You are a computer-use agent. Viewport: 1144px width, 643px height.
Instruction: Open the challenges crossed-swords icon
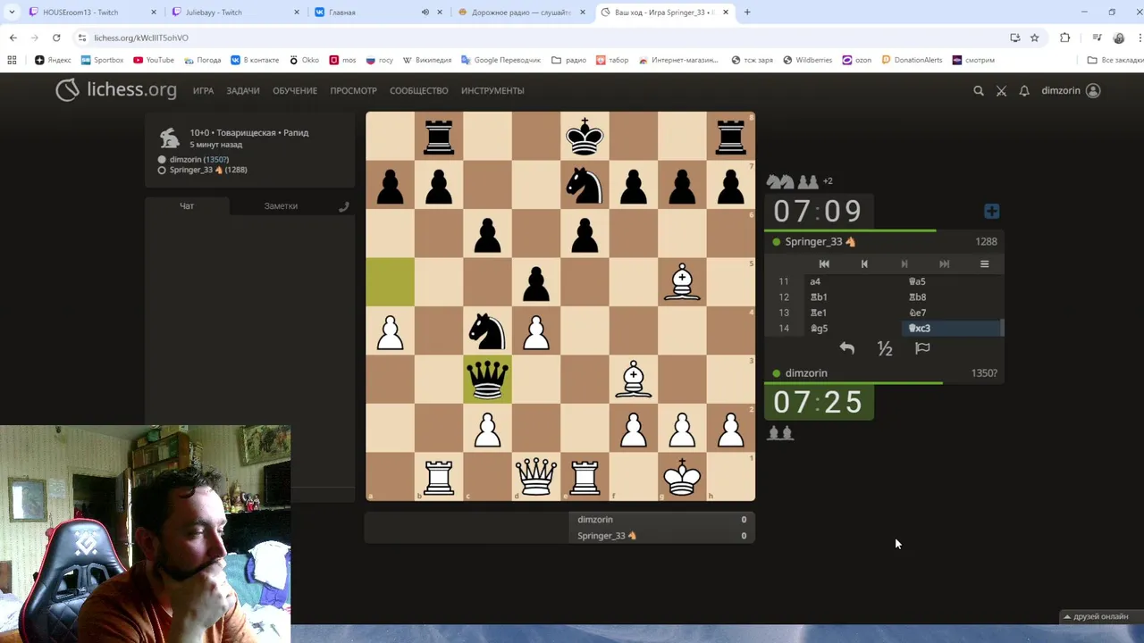click(1001, 90)
